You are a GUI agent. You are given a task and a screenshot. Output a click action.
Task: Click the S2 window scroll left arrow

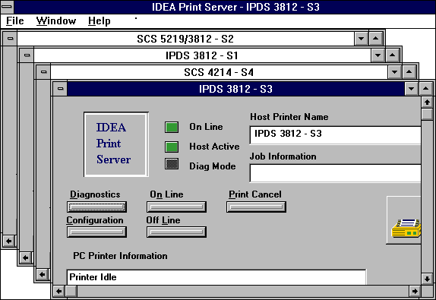(x=8, y=242)
